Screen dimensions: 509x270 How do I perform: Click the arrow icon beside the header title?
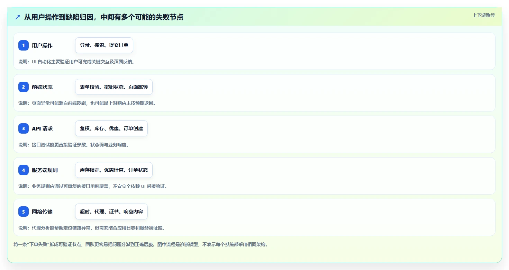(18, 17)
